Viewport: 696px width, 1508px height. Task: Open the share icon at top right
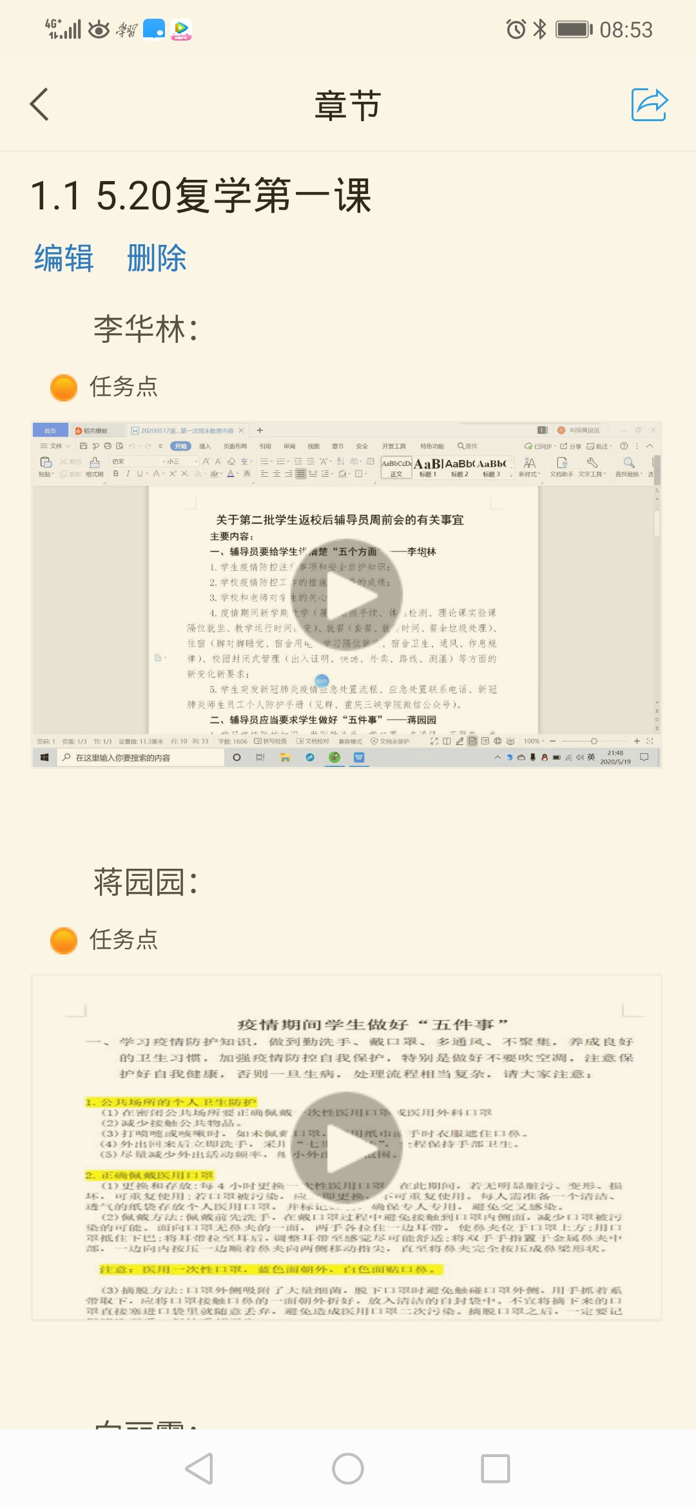(649, 104)
